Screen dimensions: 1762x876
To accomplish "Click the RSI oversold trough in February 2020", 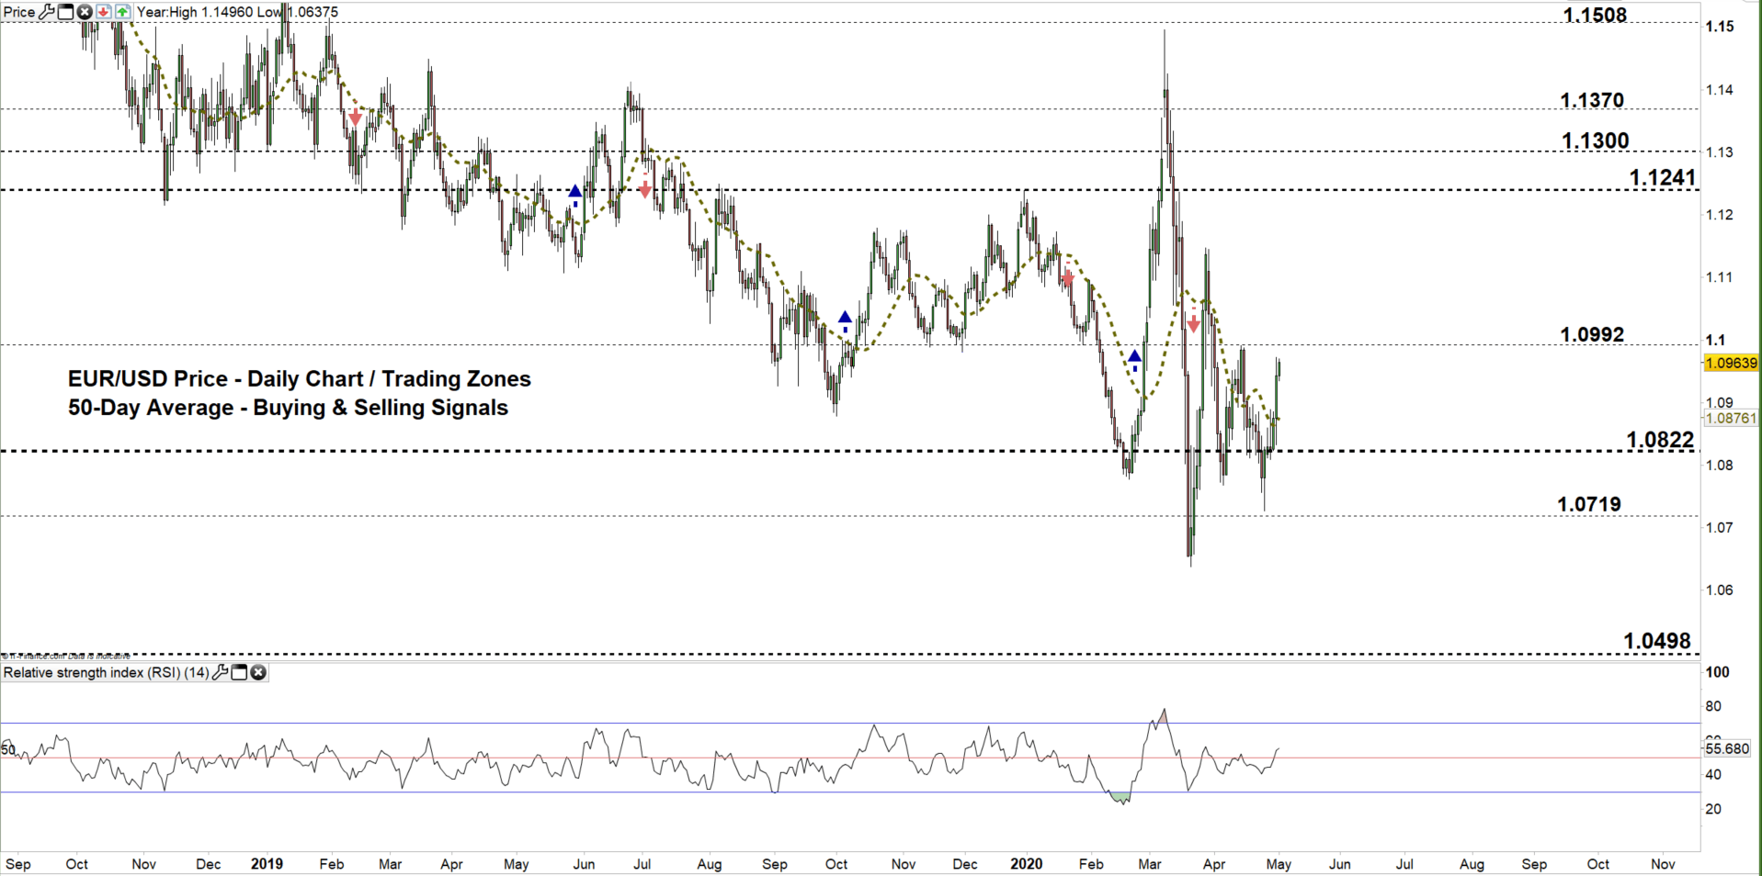I will [1120, 798].
